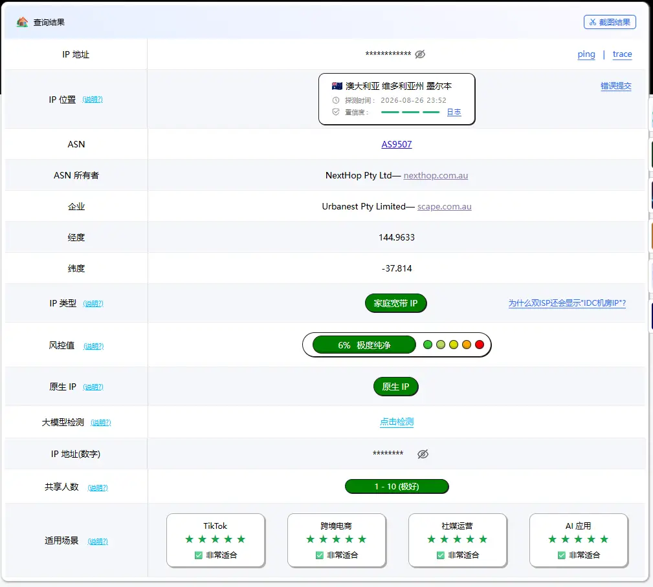
Task: Click the green risk level dot
Action: pyautogui.click(x=427, y=345)
